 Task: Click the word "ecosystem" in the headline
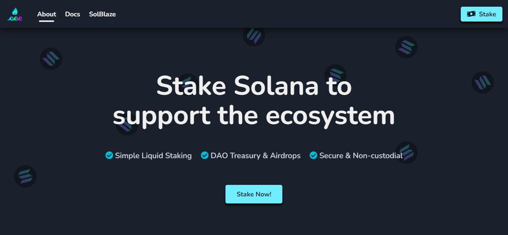(330, 116)
